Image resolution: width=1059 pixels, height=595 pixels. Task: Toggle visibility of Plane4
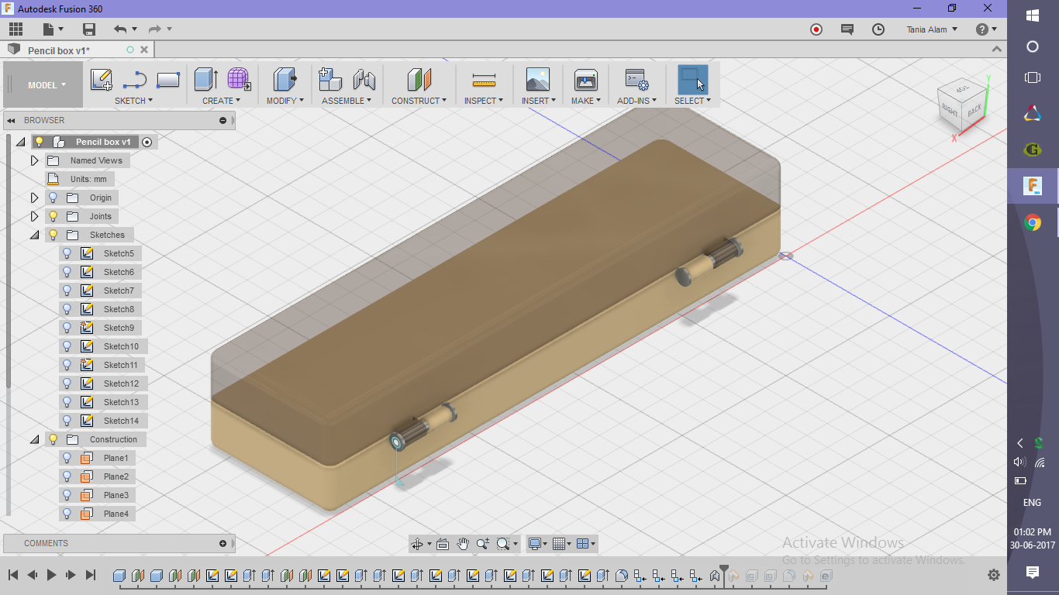67,514
